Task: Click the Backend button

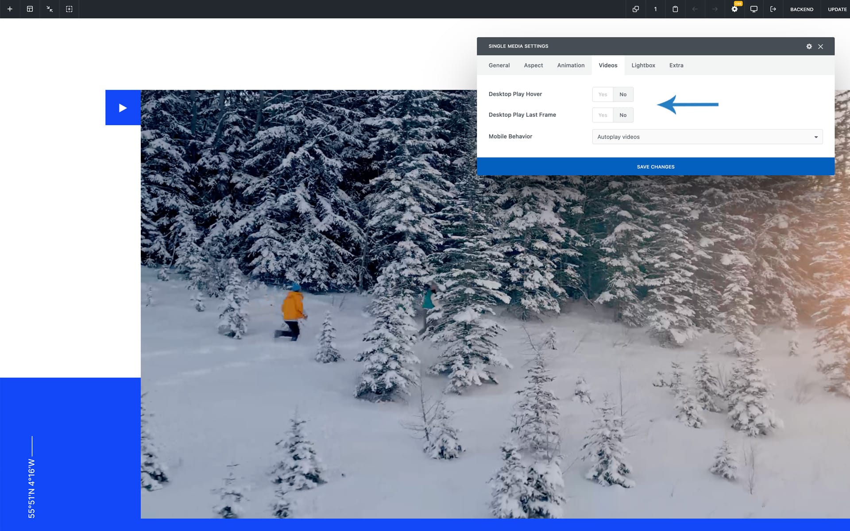Action: 801,9
